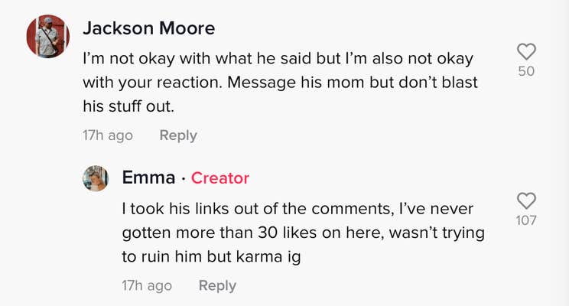The height and width of the screenshot is (306, 569).
Task: Reply to Emma's creator comment
Action: pyautogui.click(x=217, y=285)
